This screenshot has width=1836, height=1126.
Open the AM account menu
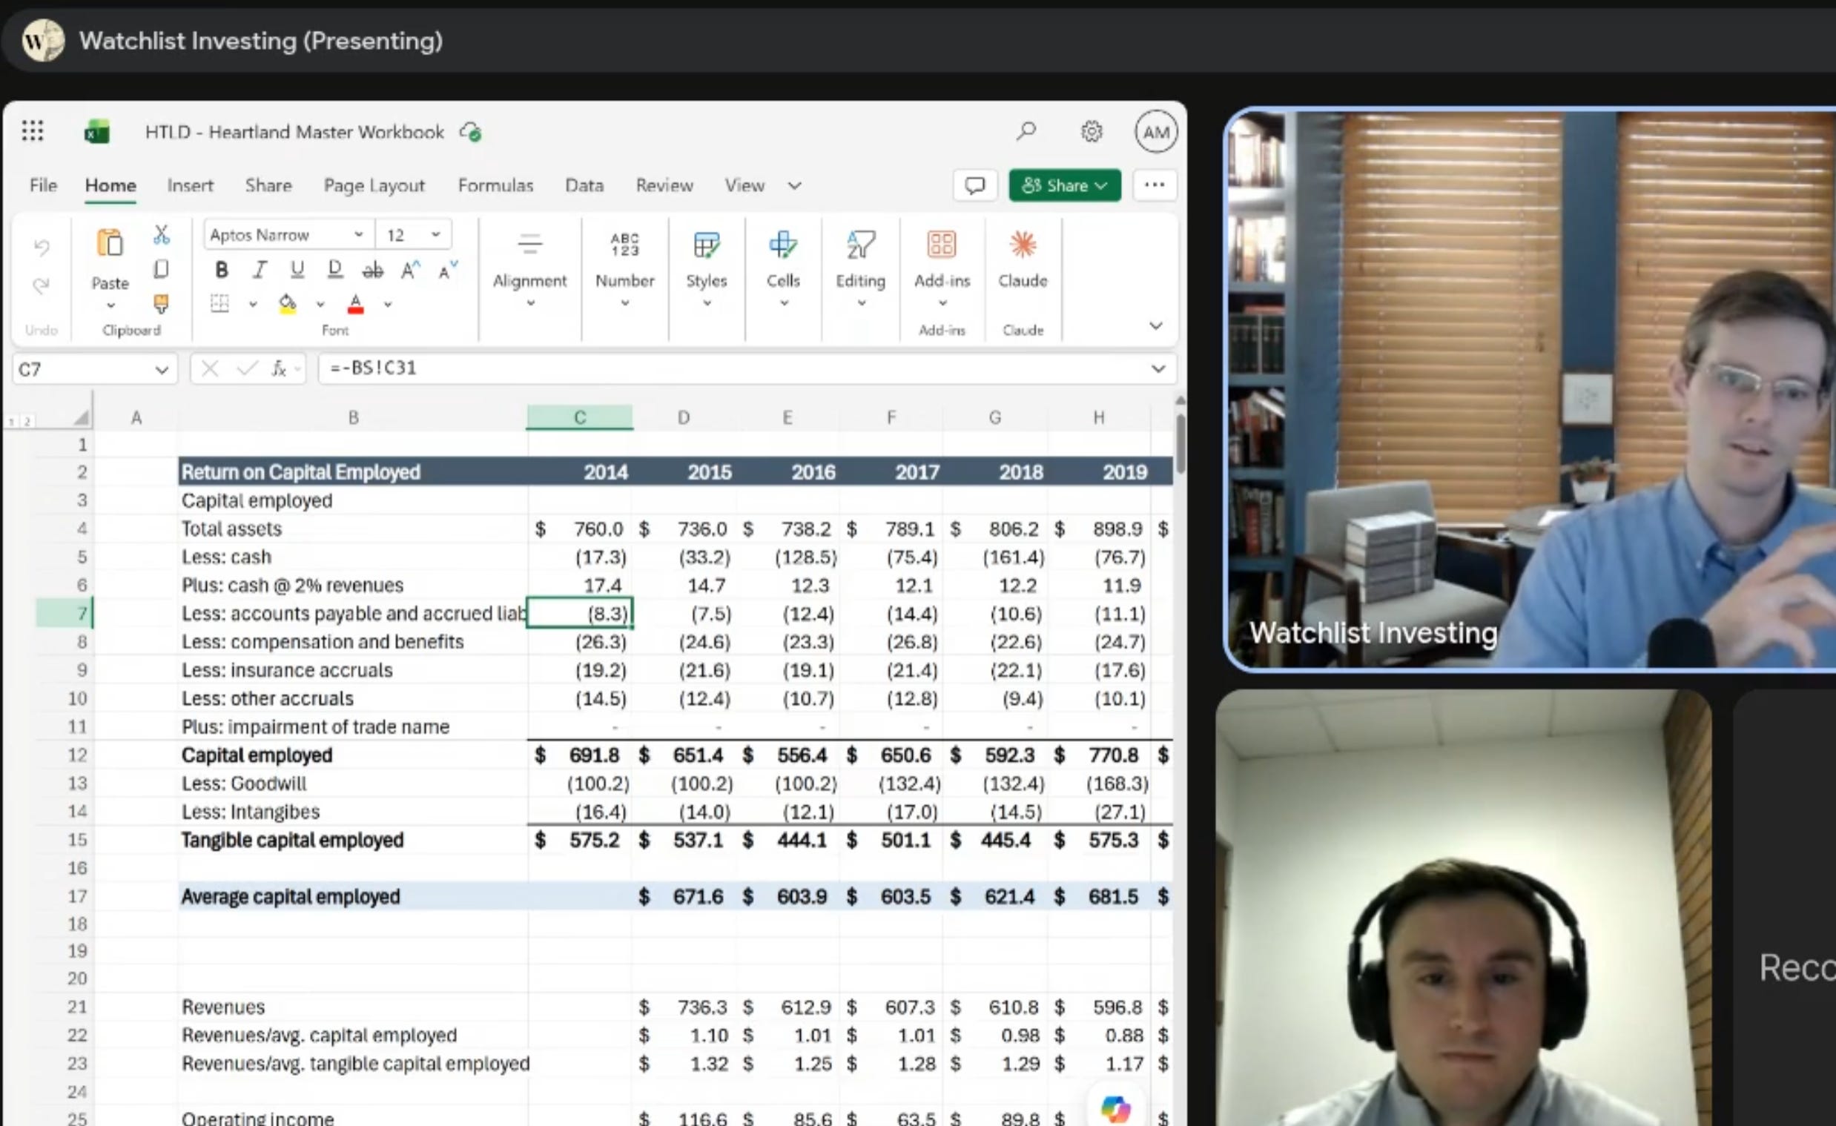coord(1156,132)
